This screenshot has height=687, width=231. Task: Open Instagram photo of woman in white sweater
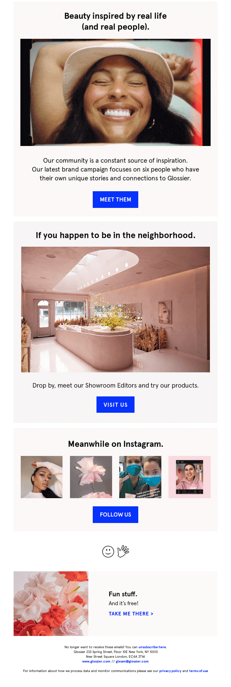click(41, 477)
